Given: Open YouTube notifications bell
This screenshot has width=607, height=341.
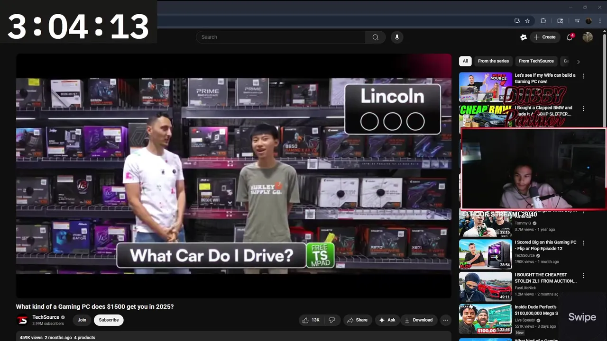Looking at the screenshot, I should point(570,37).
